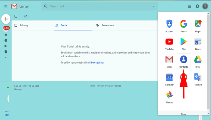Click the inbox settings link

[x=96, y=62]
